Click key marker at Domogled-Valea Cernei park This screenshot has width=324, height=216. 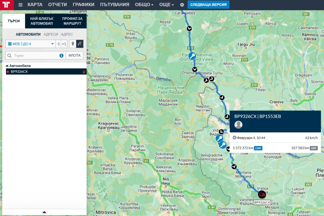point(192,56)
